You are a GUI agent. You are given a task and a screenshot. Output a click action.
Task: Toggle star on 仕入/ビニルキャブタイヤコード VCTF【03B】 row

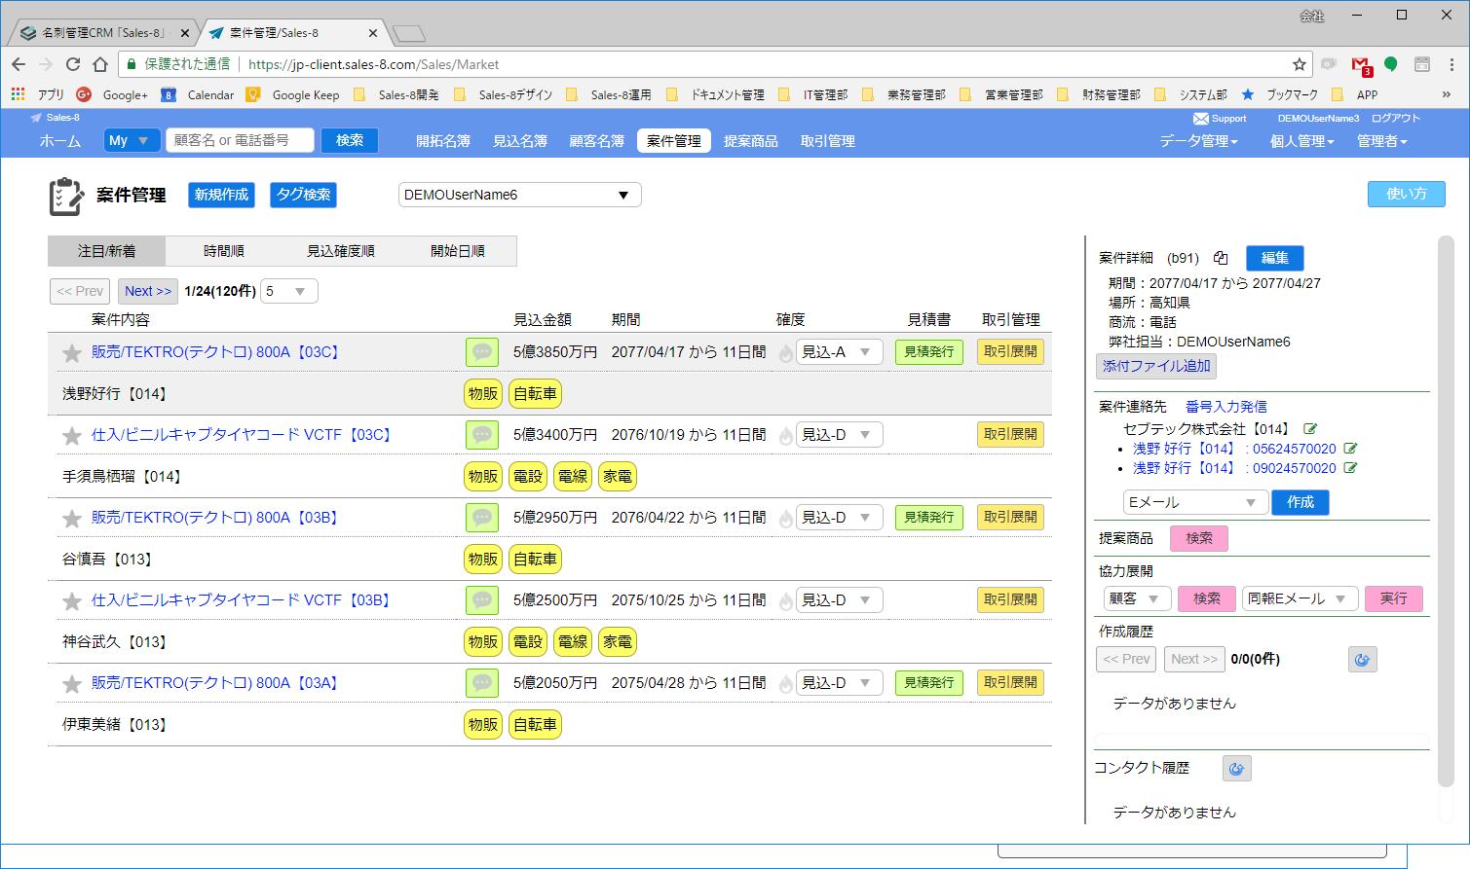[72, 601]
